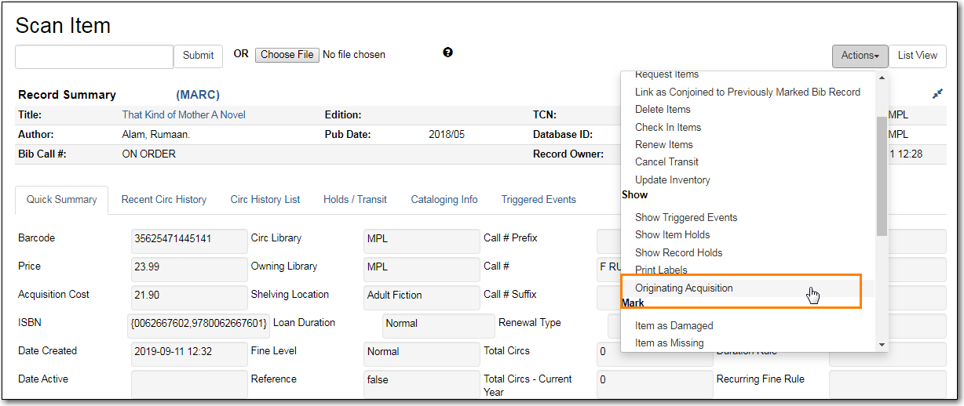Click the Choose File button

click(287, 55)
